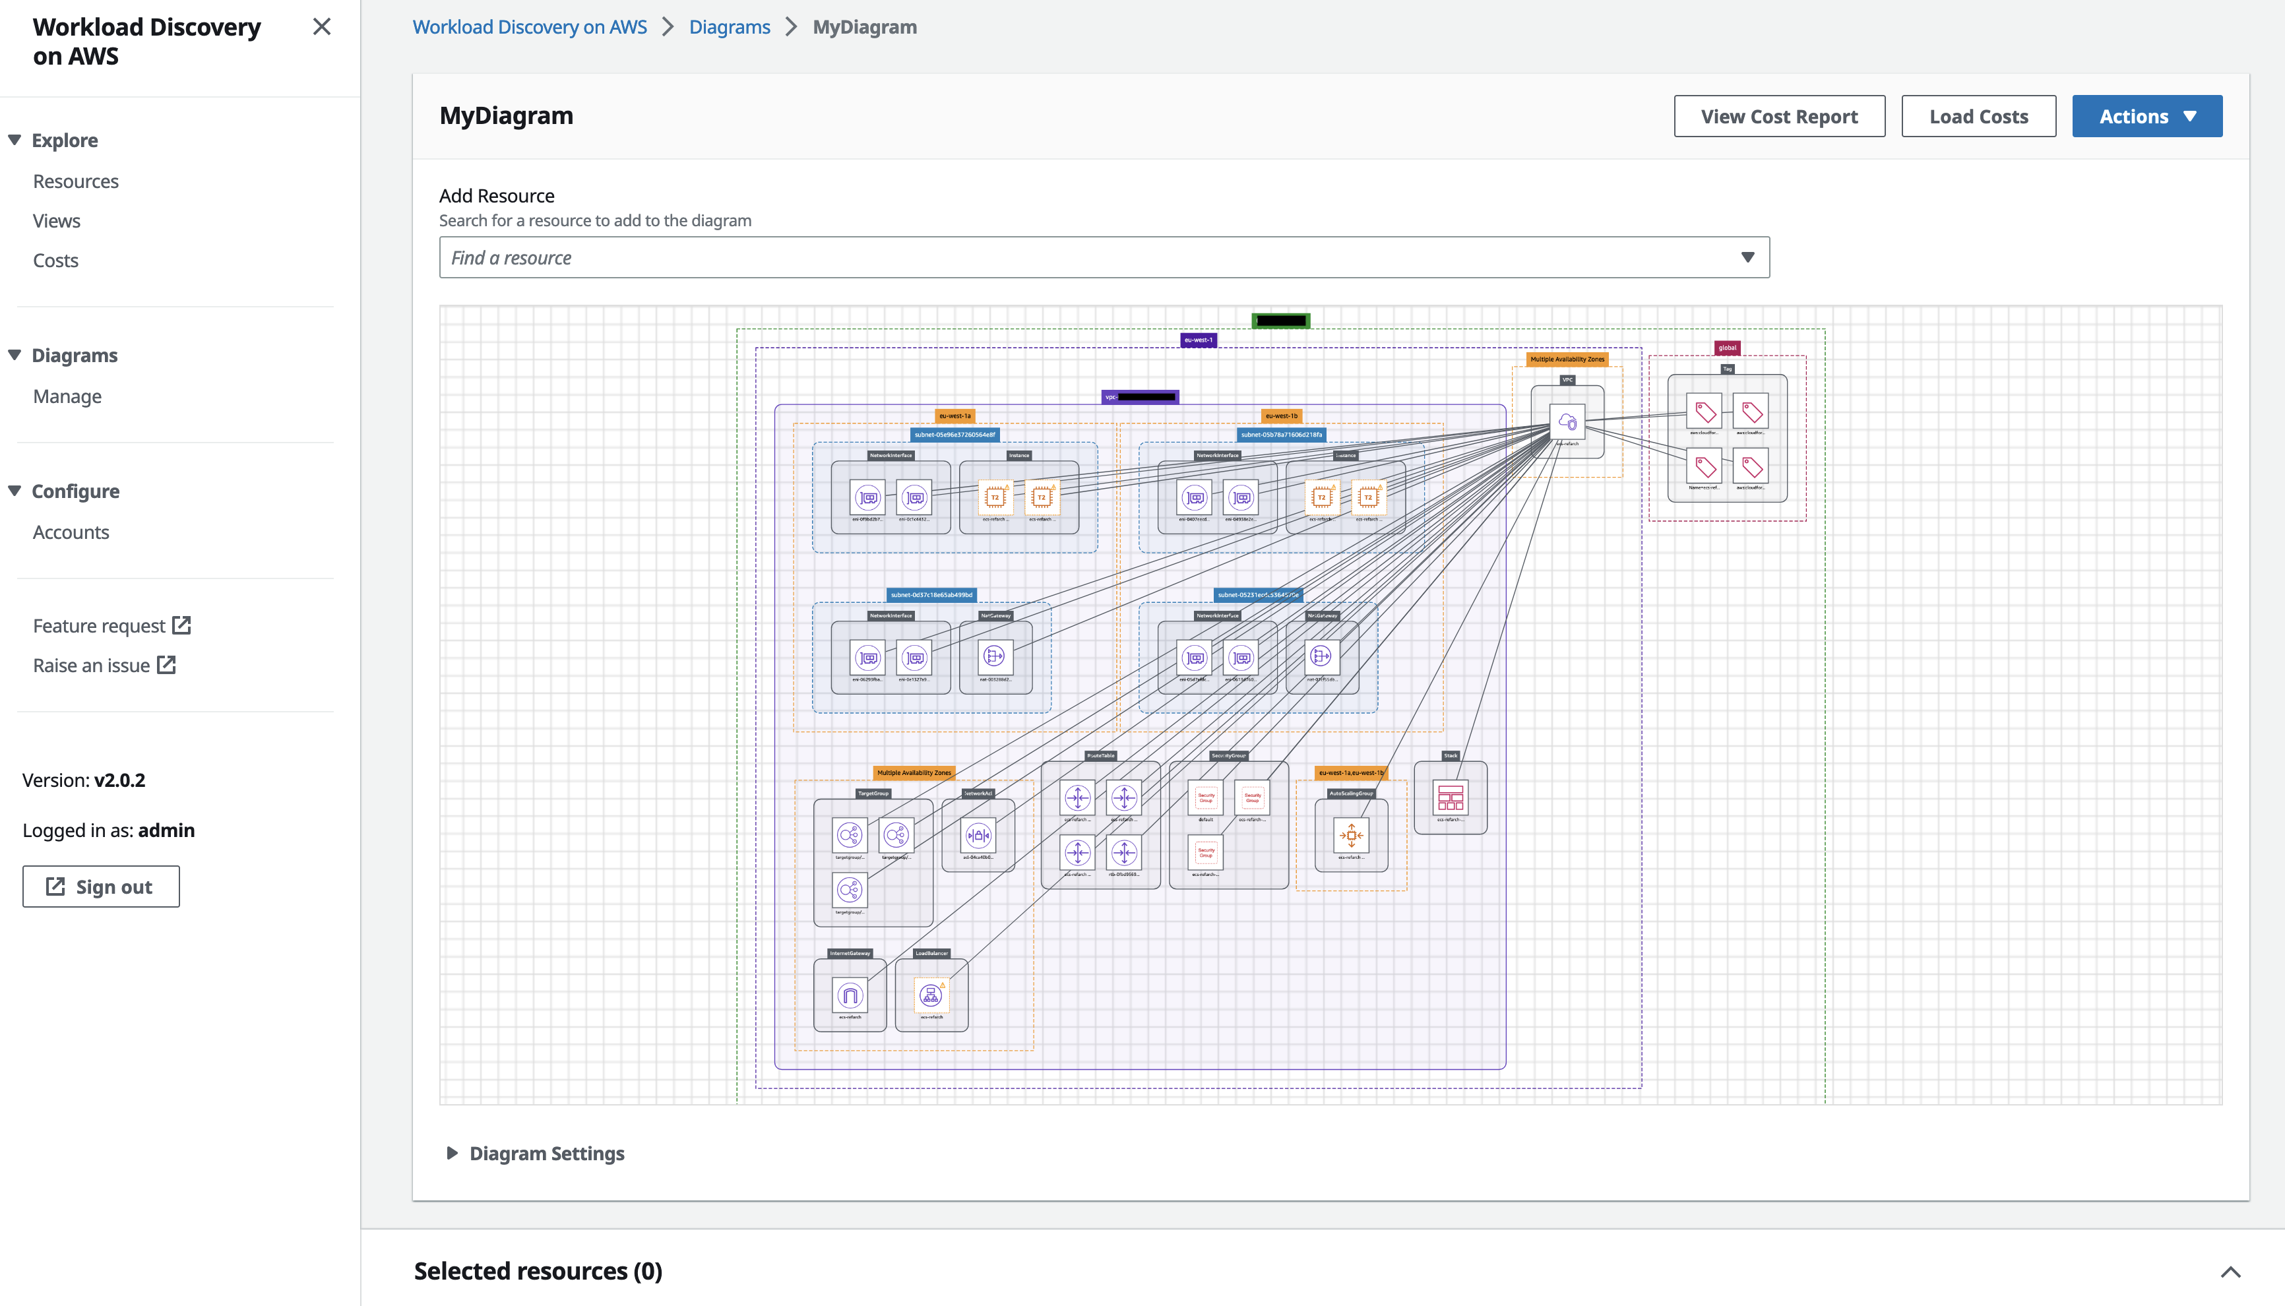Click the Find a resource search field
The height and width of the screenshot is (1306, 2285).
[x=986, y=257]
